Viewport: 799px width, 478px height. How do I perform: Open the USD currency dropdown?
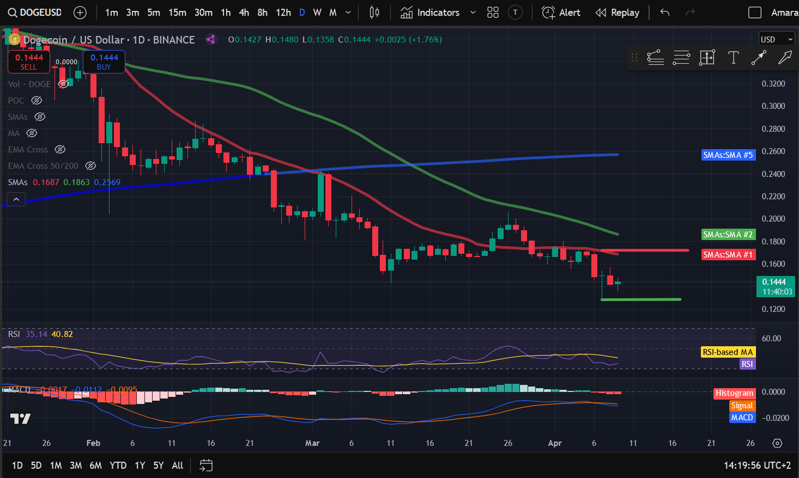[x=777, y=39]
